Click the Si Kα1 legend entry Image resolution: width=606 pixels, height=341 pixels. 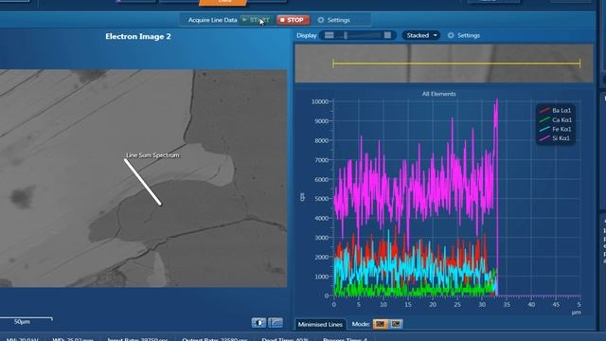tap(556, 138)
